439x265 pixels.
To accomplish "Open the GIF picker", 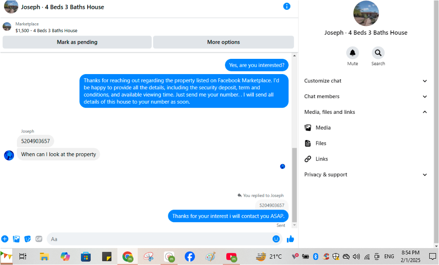I will 39,239.
